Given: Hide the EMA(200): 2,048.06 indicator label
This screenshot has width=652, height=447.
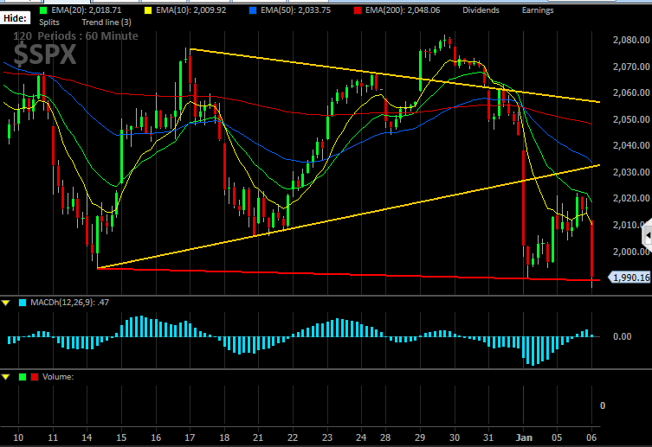Looking at the screenshot, I should coord(403,10).
